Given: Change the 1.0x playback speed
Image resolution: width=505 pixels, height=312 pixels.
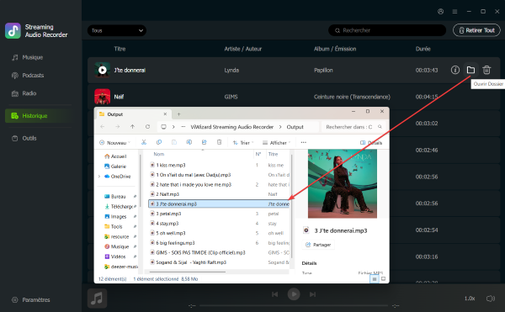Looking at the screenshot, I should point(470,299).
